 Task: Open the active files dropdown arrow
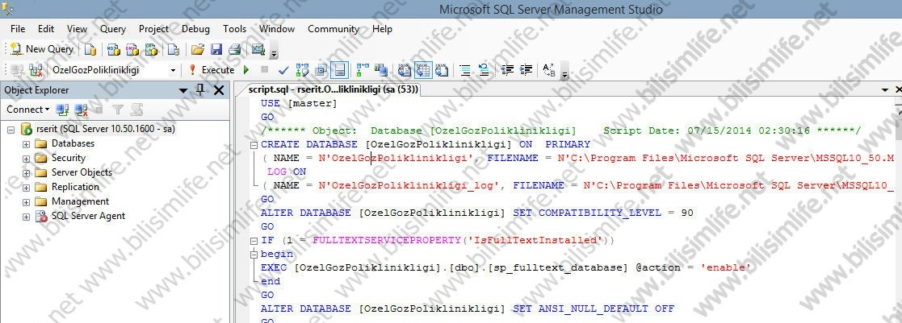click(x=883, y=90)
